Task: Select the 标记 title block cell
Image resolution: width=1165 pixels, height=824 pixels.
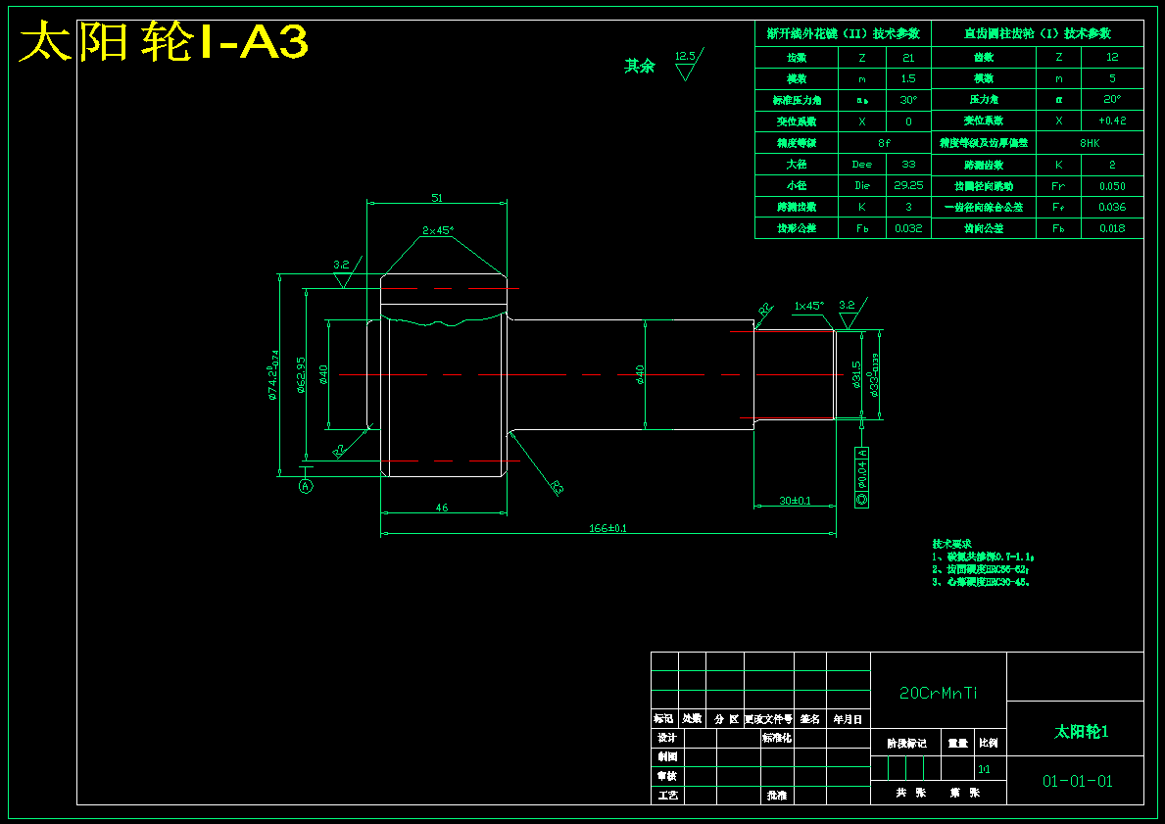Action: click(664, 718)
